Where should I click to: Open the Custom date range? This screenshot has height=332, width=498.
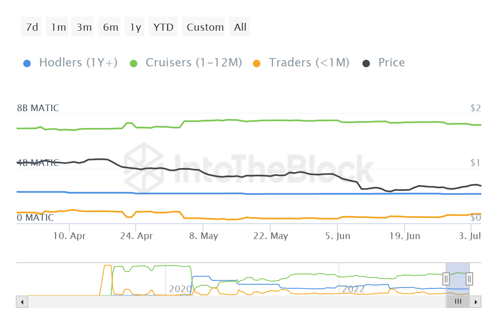tap(205, 27)
